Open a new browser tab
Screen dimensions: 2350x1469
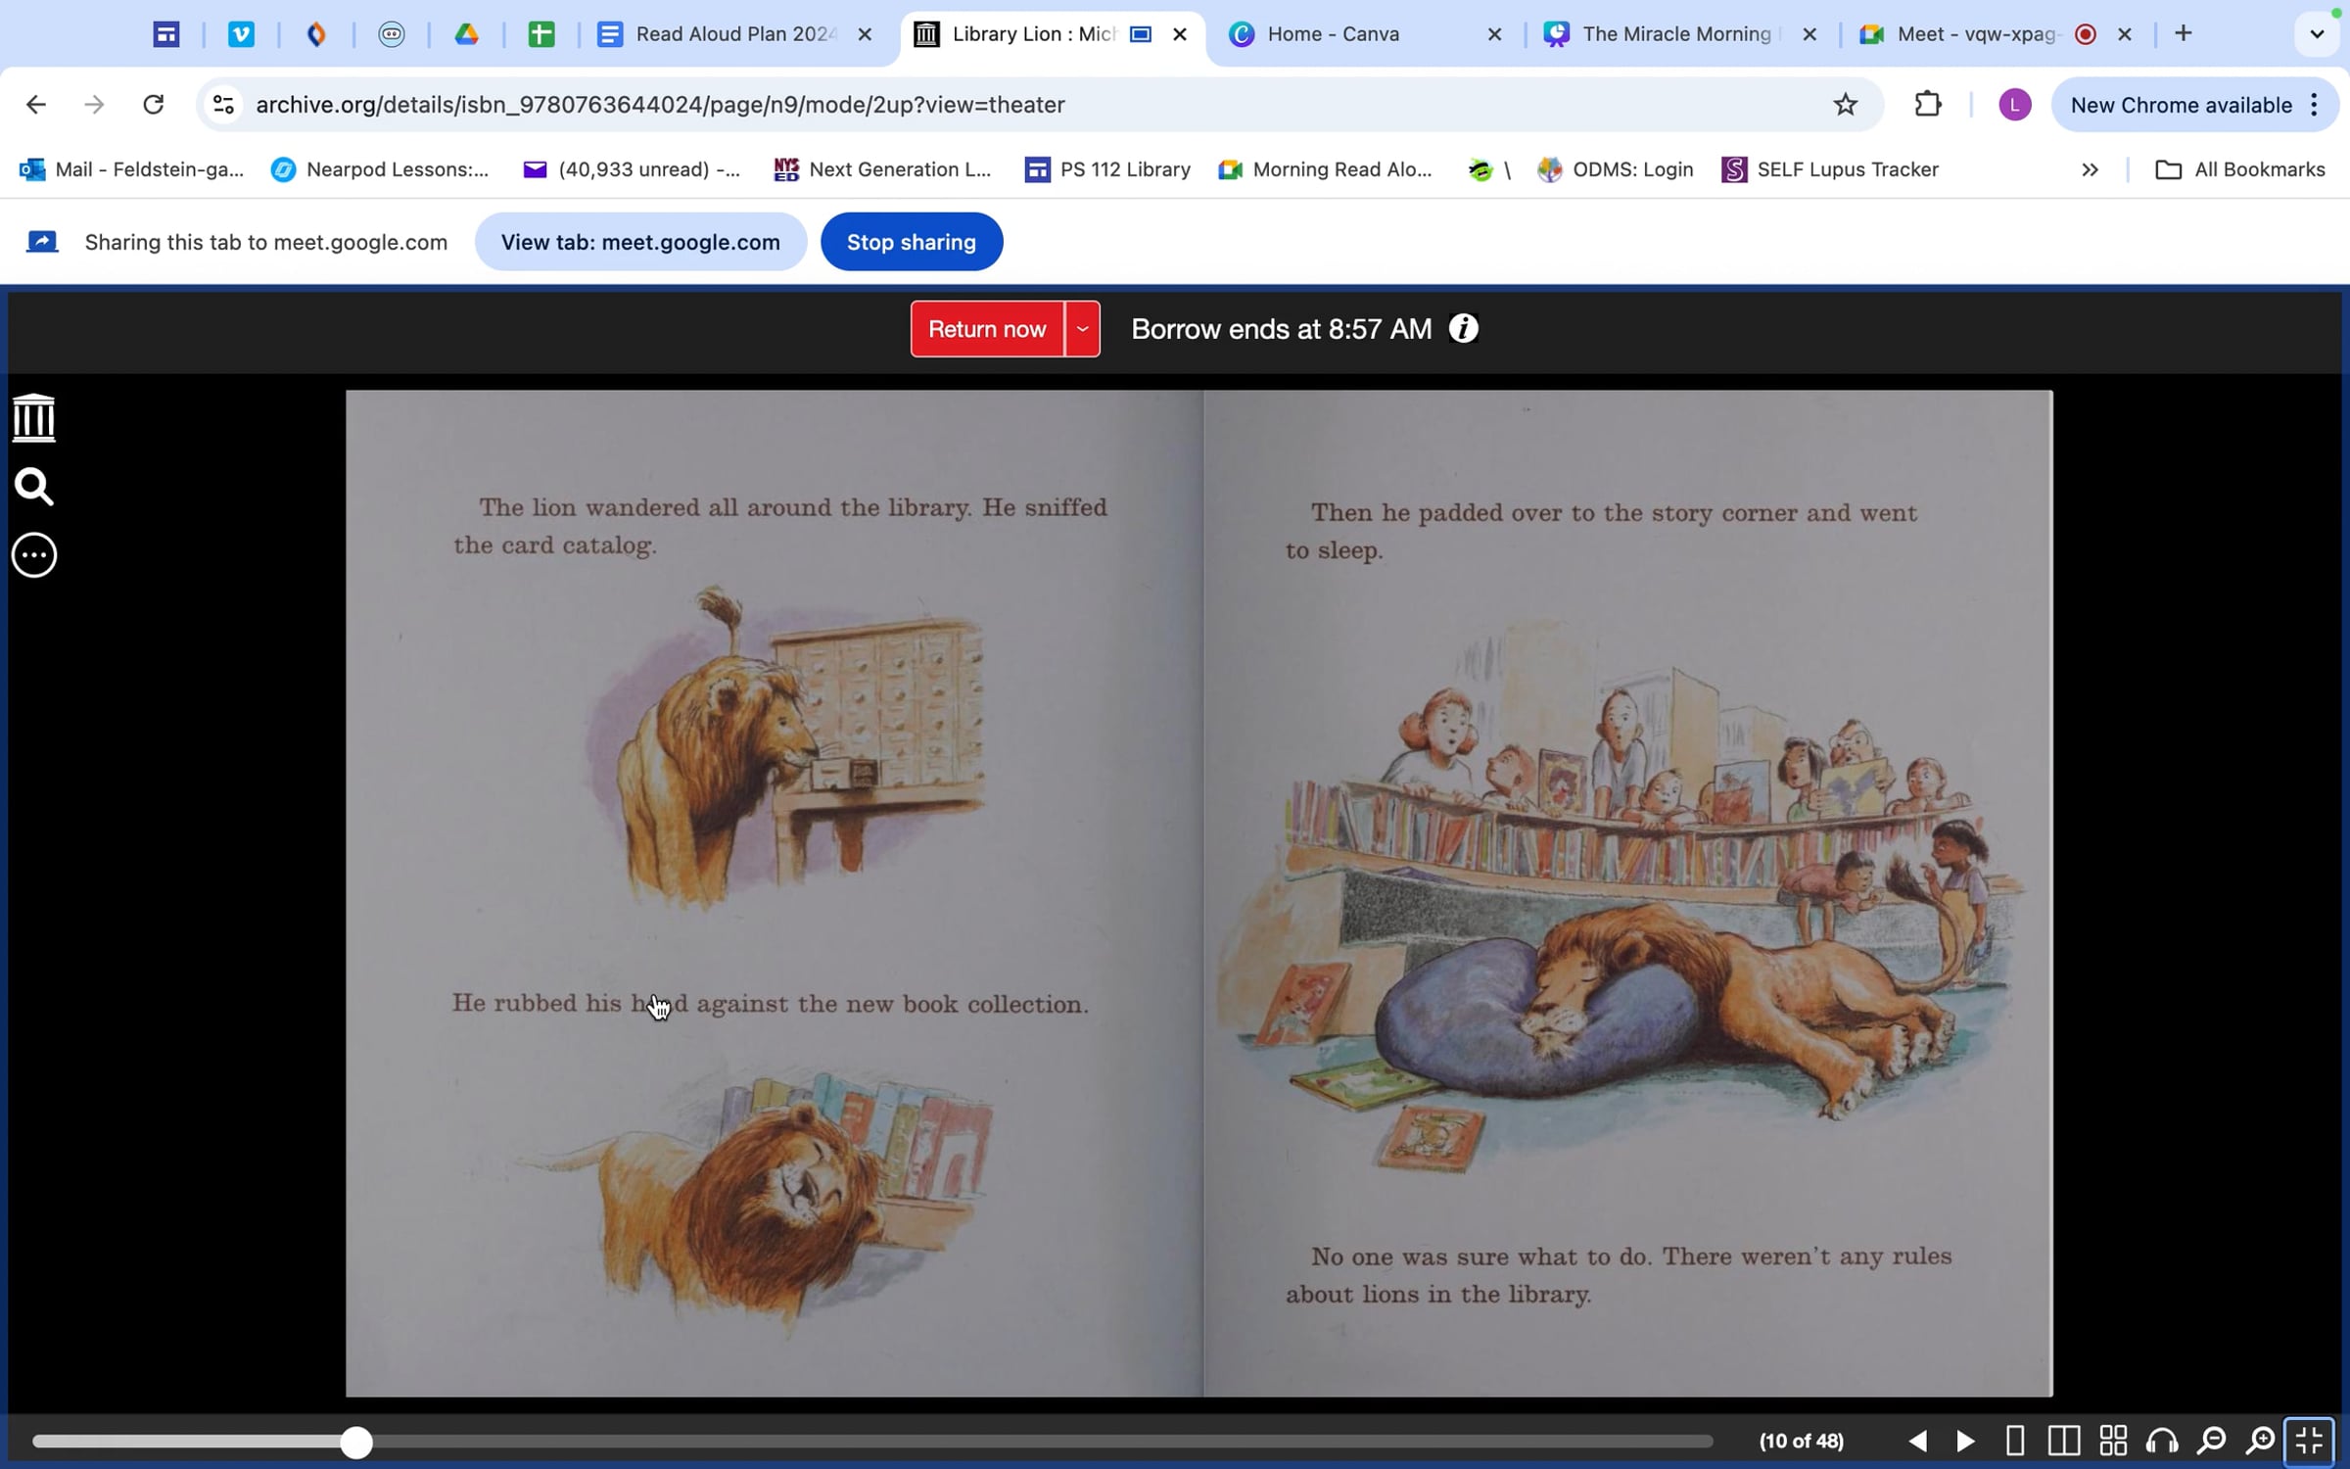2184,34
